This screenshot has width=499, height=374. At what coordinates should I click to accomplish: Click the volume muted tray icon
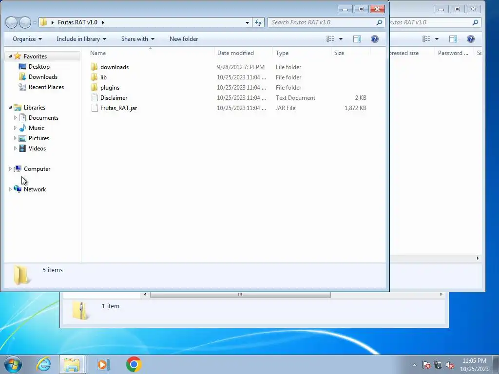(x=450, y=365)
